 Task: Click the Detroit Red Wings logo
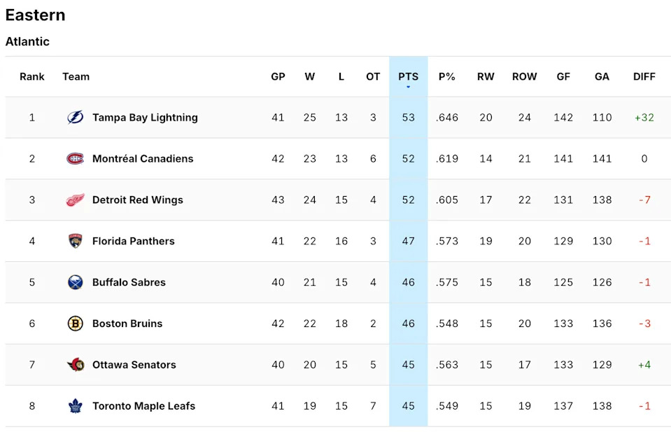tap(75, 200)
